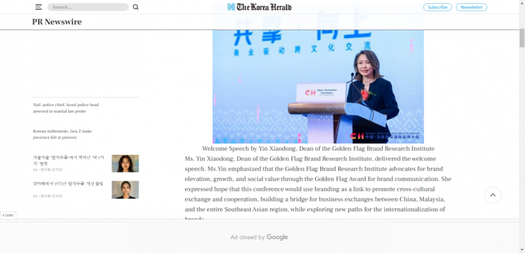Click the Subscribe button
Viewport: 525px width, 253px height.
[x=437, y=7]
